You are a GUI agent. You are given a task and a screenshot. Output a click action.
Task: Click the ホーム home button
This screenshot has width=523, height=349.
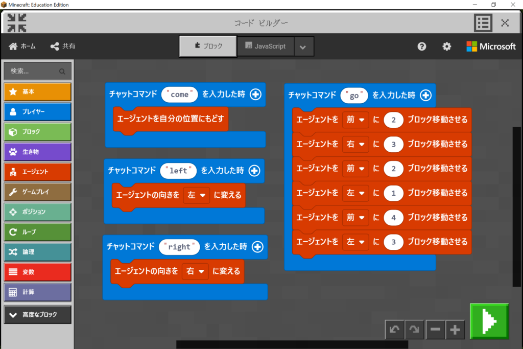point(22,46)
